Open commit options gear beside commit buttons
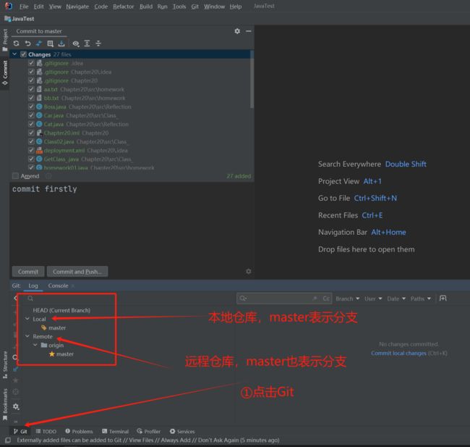Image resolution: width=470 pixels, height=447 pixels. point(249,271)
